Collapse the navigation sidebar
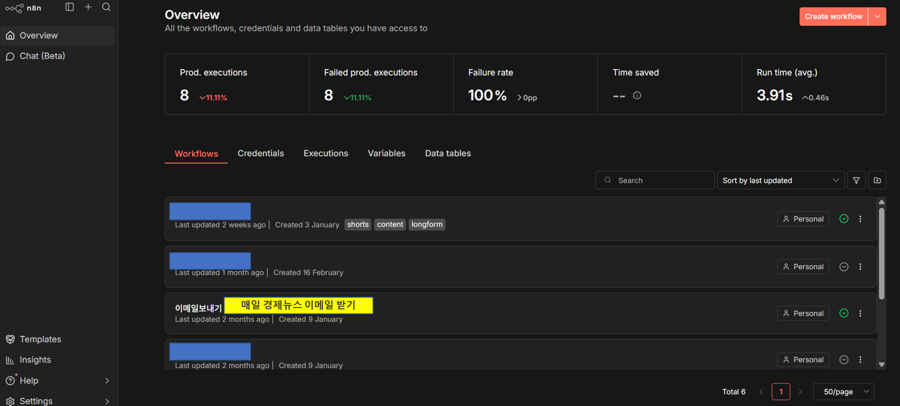This screenshot has width=900, height=406. click(x=70, y=7)
